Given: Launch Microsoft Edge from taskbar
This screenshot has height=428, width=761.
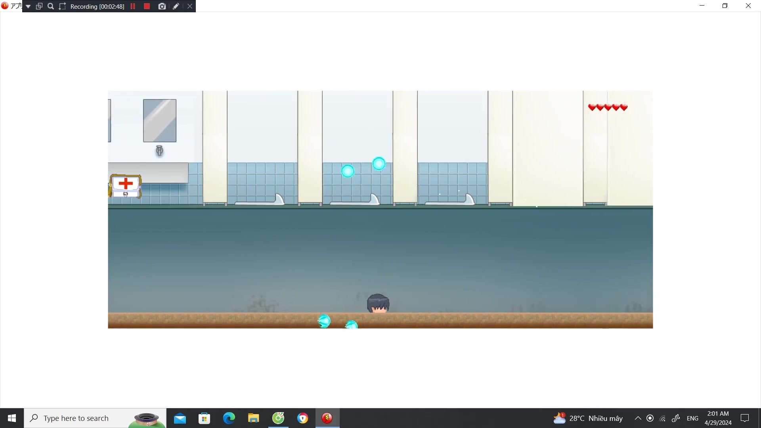Looking at the screenshot, I should point(229,418).
